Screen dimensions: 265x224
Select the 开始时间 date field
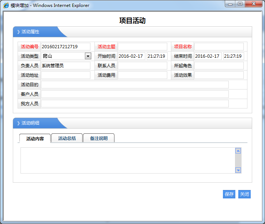pos(131,56)
